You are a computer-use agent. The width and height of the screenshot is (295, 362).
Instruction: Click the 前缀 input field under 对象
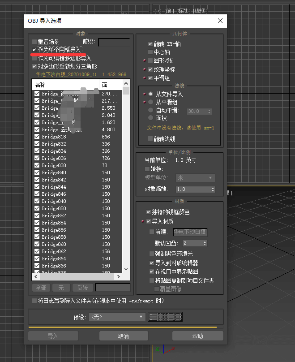114,43
